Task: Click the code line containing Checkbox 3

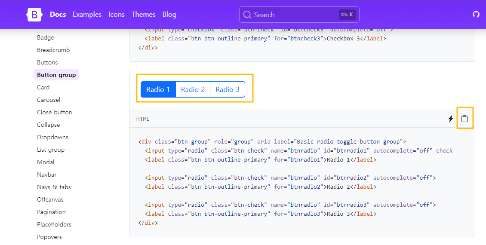Action: 266,39
